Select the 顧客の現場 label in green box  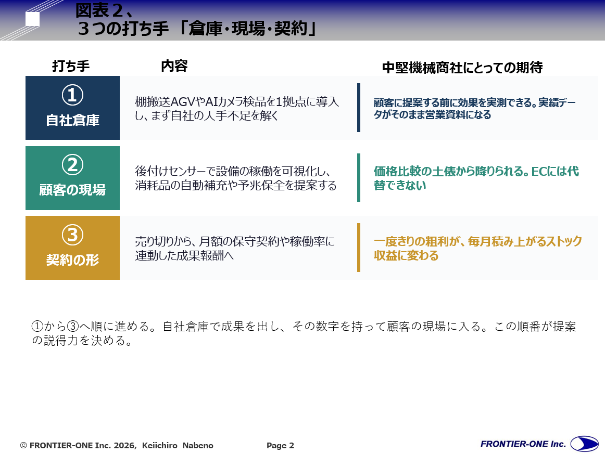pyautogui.click(x=72, y=190)
